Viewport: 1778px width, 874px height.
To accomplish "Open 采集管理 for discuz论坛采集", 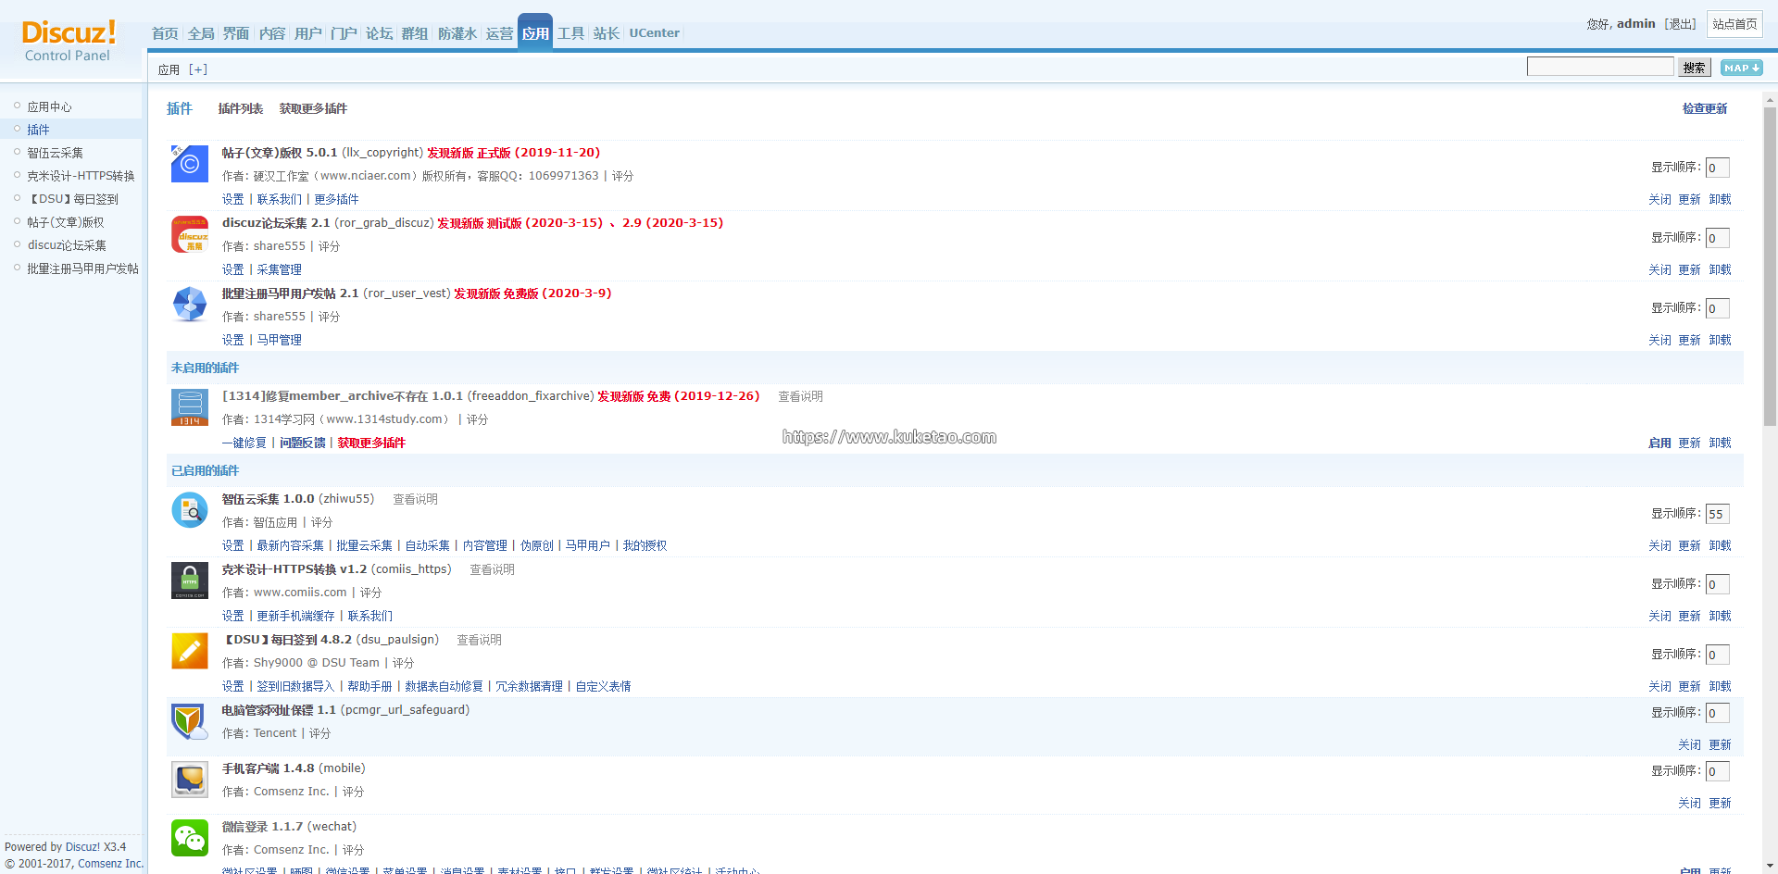I will point(279,269).
